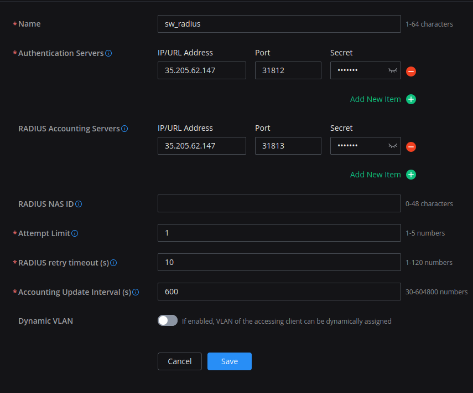Enable the Dynamic VLAN switch
Image resolution: width=473 pixels, height=393 pixels.
[168, 320]
